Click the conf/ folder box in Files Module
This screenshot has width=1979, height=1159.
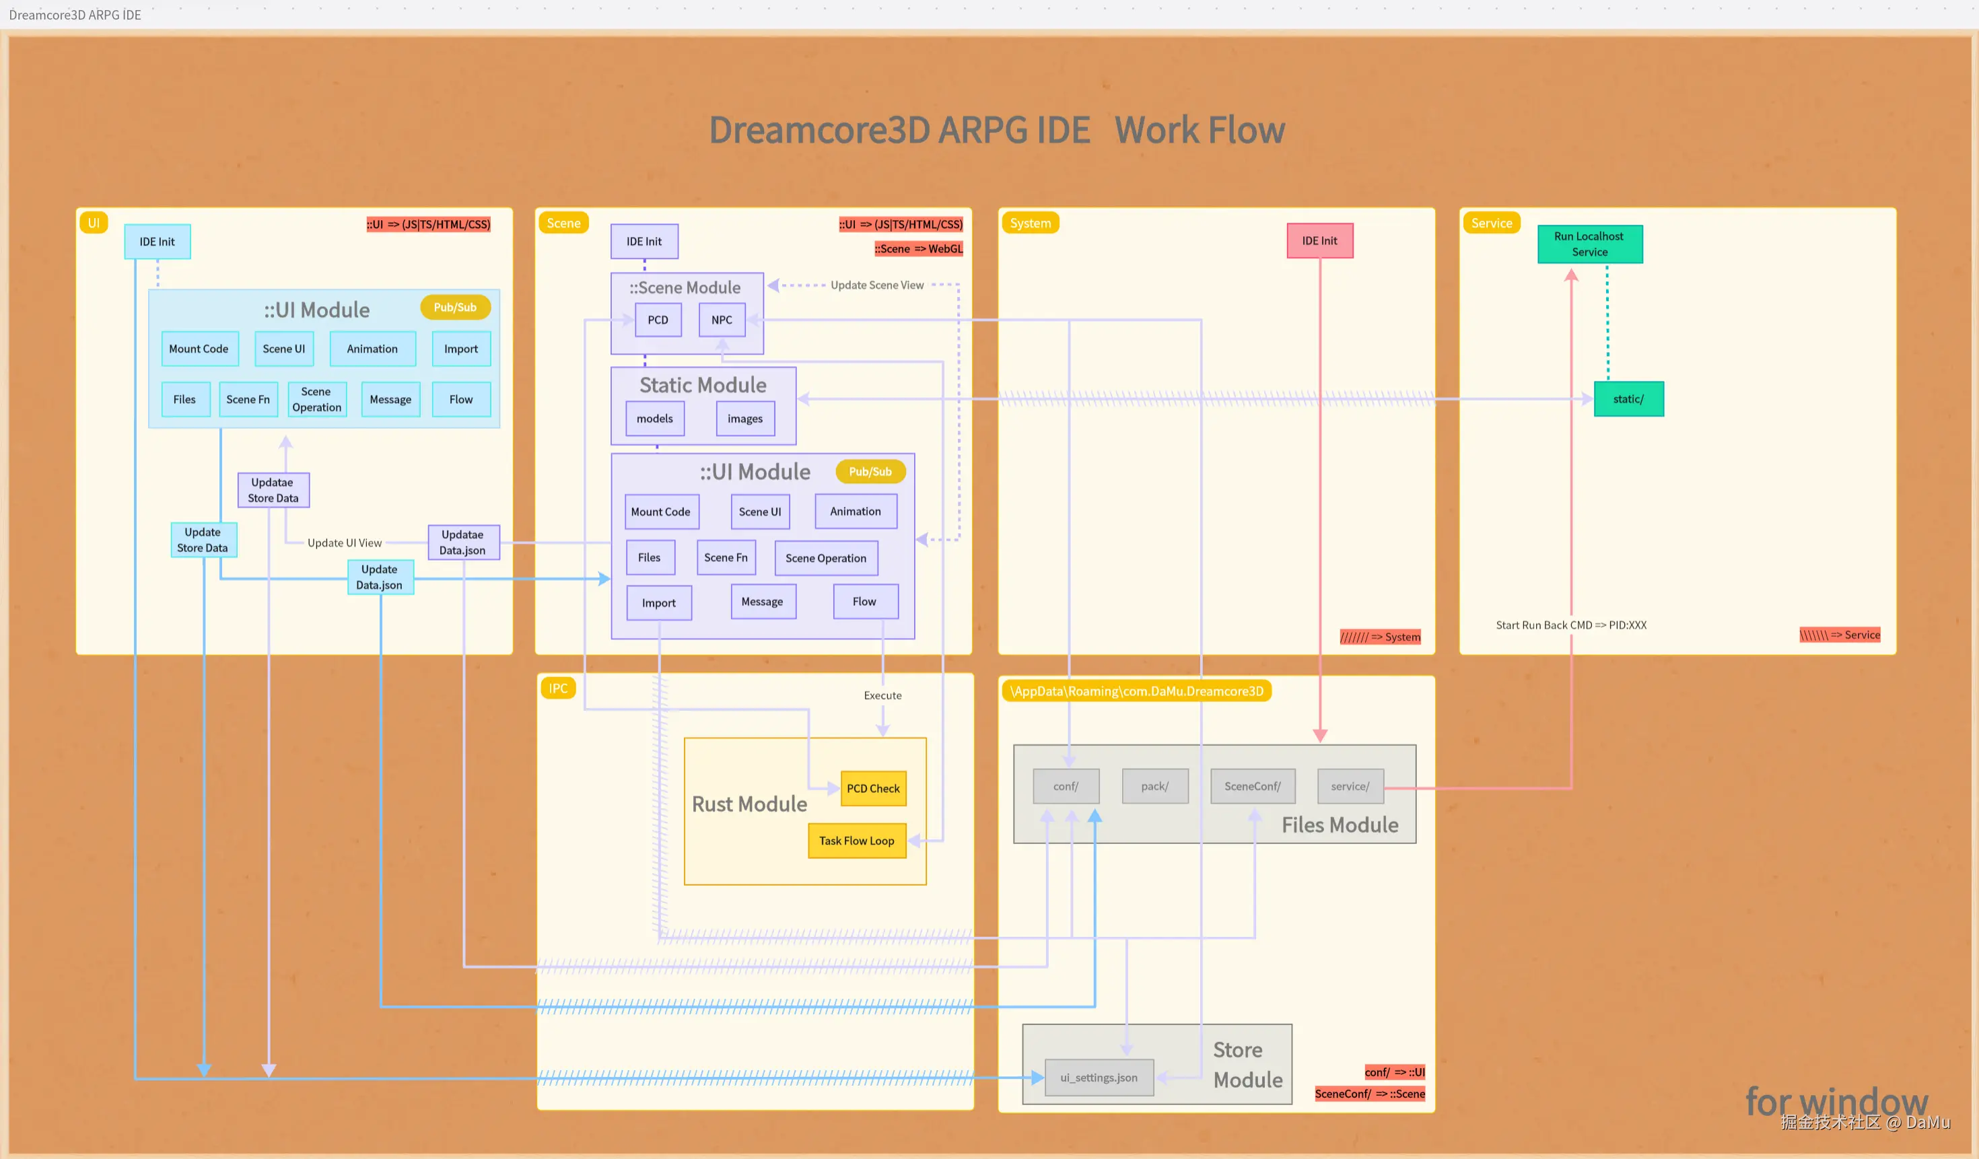(x=1065, y=786)
